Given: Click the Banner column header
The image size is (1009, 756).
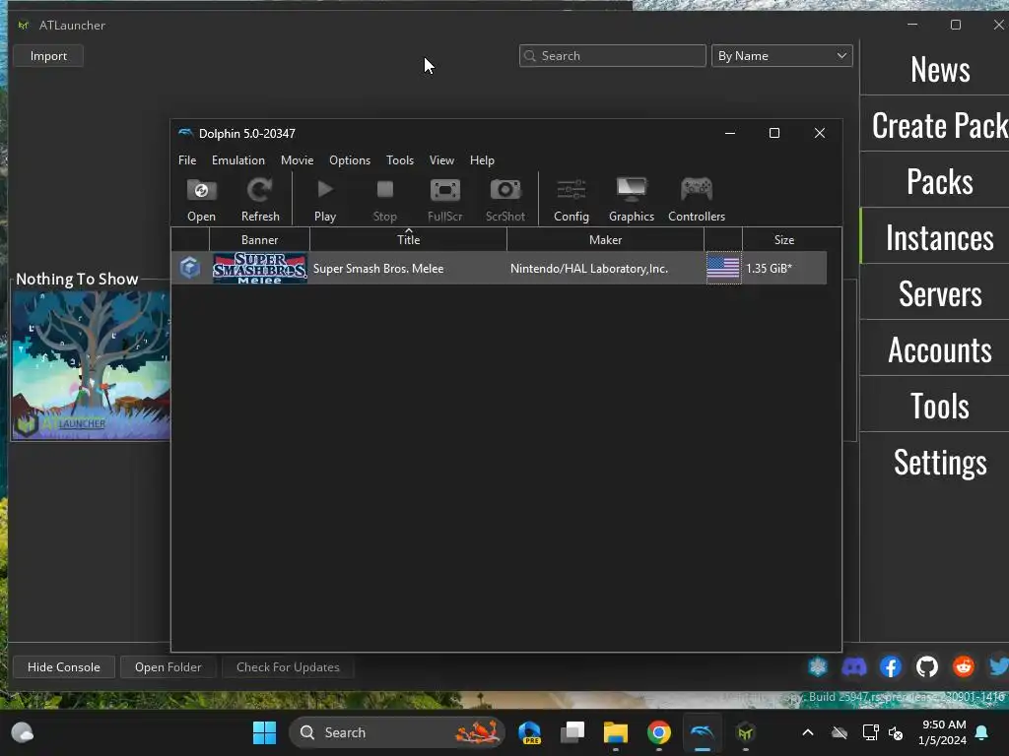Looking at the screenshot, I should coord(259,239).
